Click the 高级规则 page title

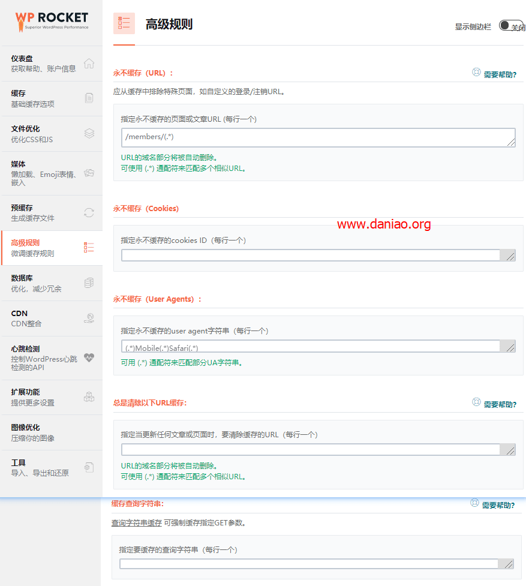click(169, 25)
